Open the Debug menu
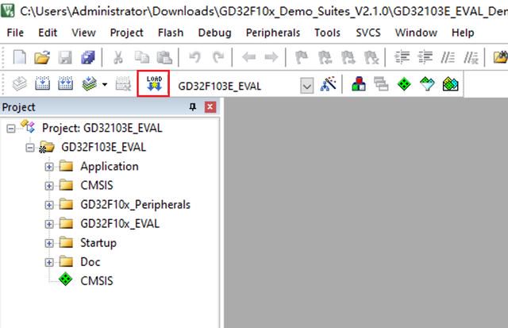508x328 pixels. tap(214, 33)
